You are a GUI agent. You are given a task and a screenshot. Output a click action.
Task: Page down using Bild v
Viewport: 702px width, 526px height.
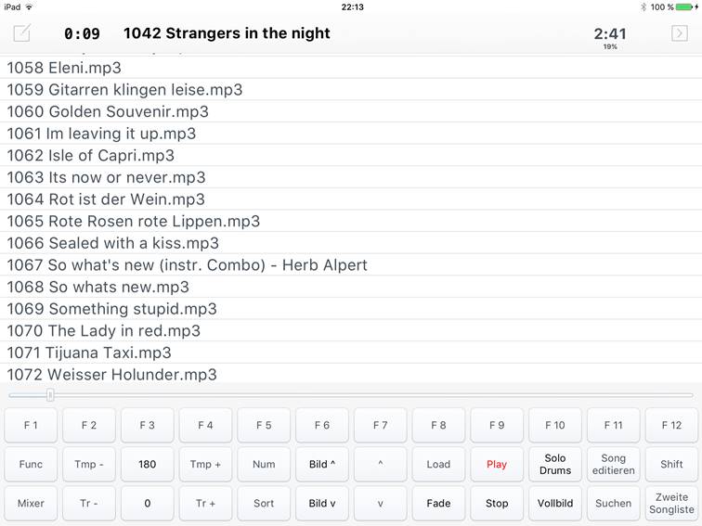(322, 503)
